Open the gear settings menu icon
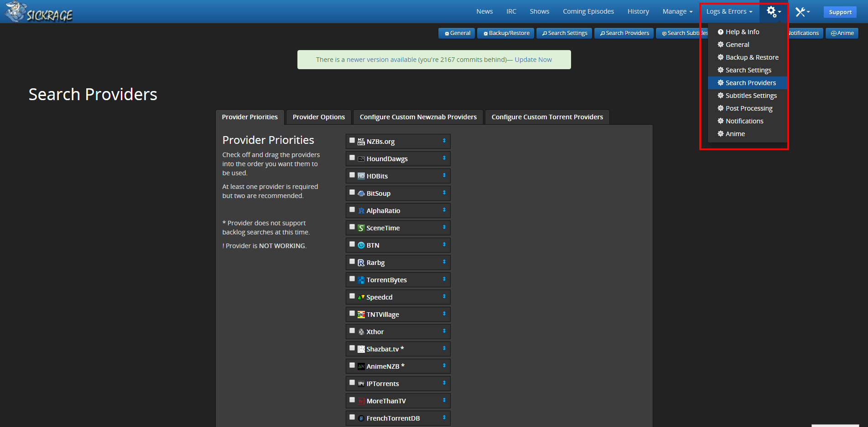The height and width of the screenshot is (427, 868). [x=773, y=11]
